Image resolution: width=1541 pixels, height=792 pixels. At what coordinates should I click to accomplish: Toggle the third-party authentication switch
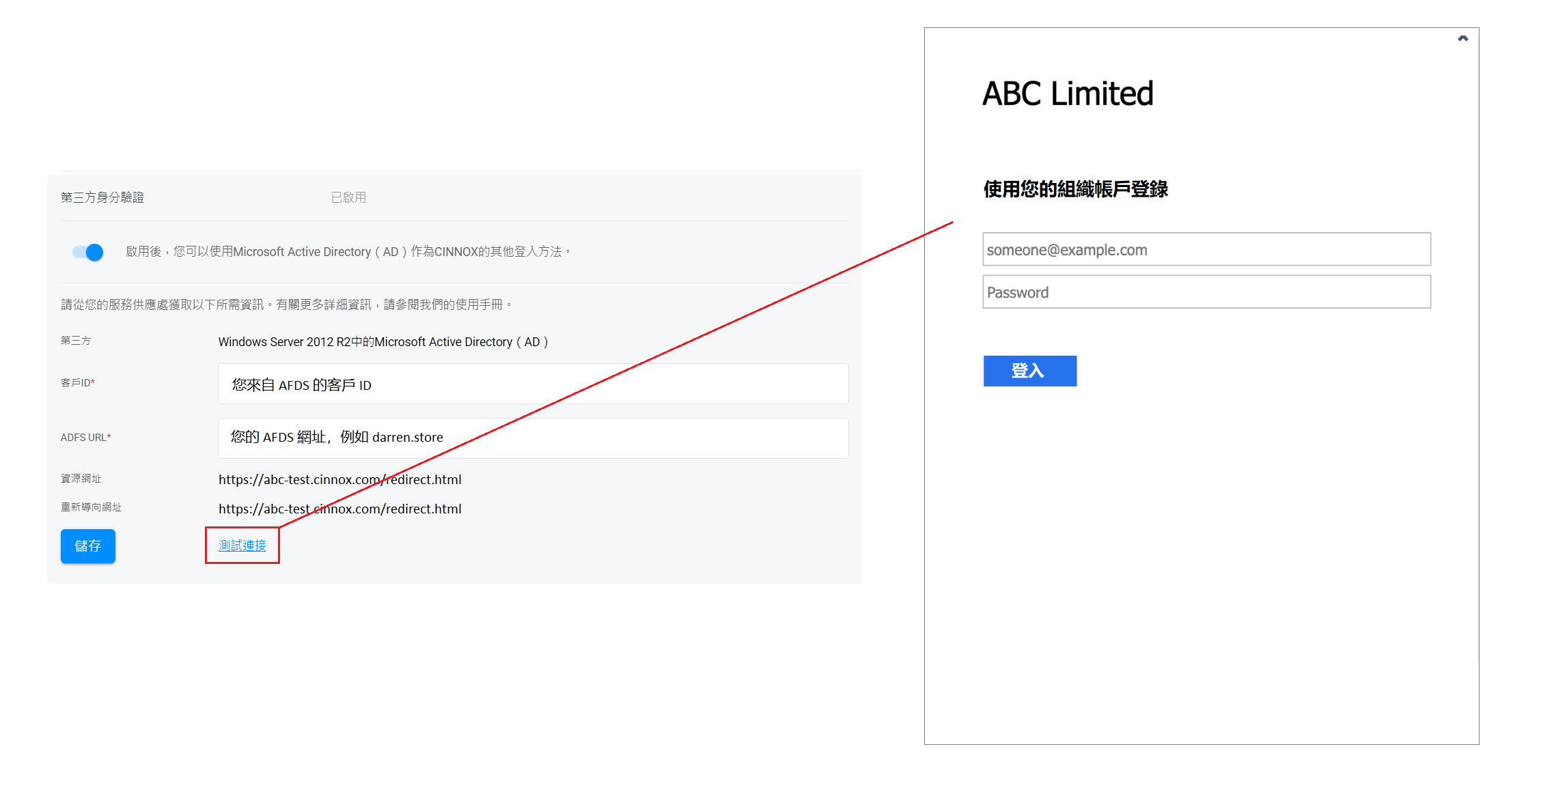88,252
